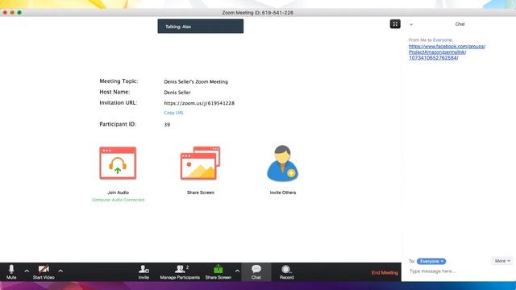
Task: Expand share options arrow beside Share Screen
Action: [x=237, y=271]
